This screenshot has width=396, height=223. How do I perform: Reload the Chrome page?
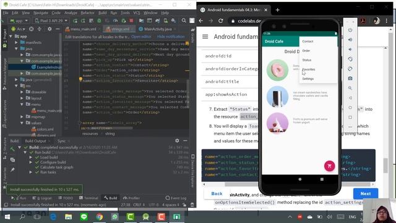pyautogui.click(x=220, y=20)
